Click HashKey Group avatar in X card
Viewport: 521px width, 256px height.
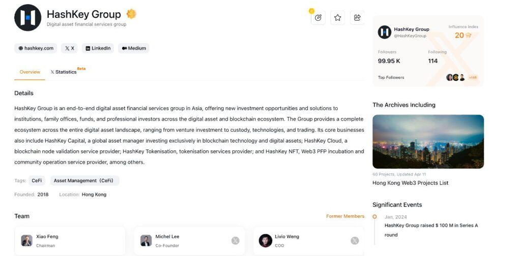[385, 32]
